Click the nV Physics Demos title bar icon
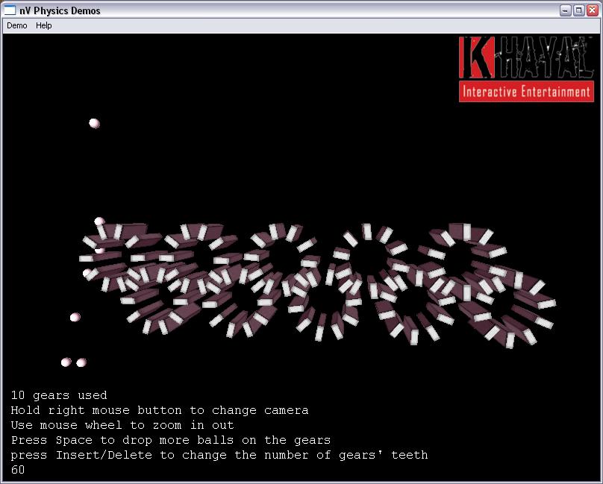Viewport: 603px width, 484px height. (x=11, y=10)
